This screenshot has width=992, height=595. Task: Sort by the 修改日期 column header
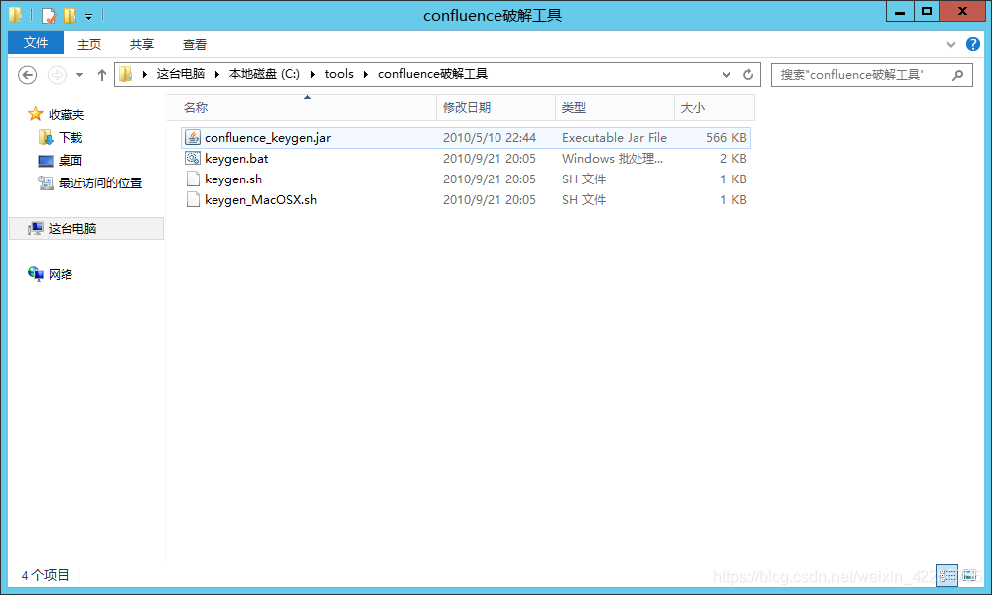tap(496, 107)
